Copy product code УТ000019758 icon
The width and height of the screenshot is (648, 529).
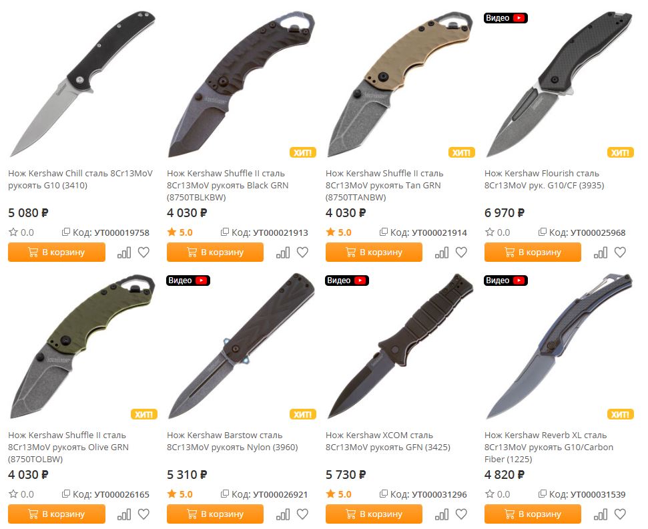(x=65, y=232)
